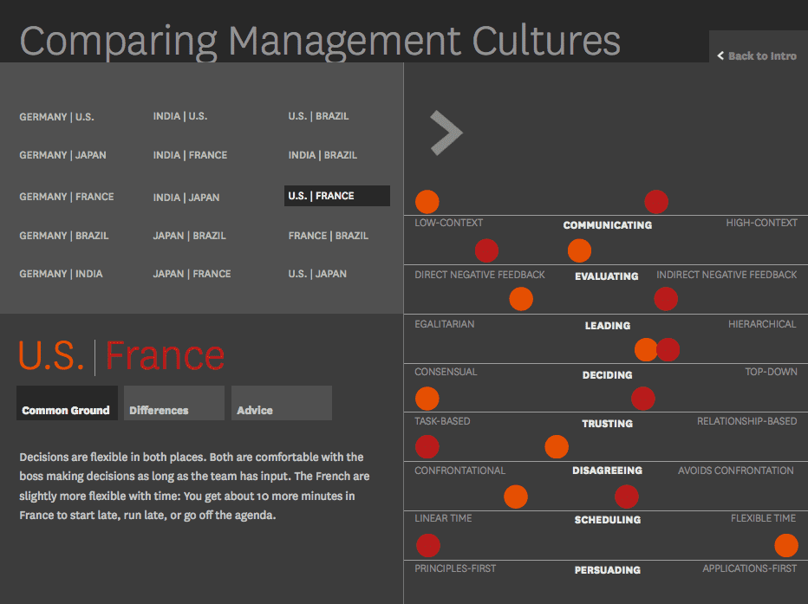Click the orange dot on Leading scale
Image resolution: width=808 pixels, height=604 pixels.
click(520, 299)
